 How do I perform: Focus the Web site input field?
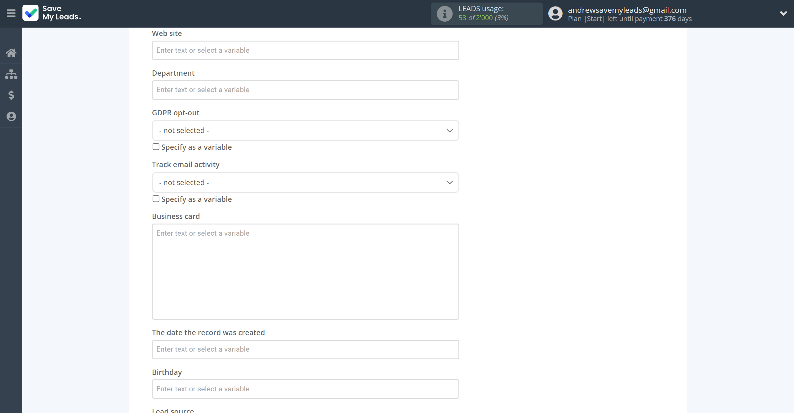(306, 50)
